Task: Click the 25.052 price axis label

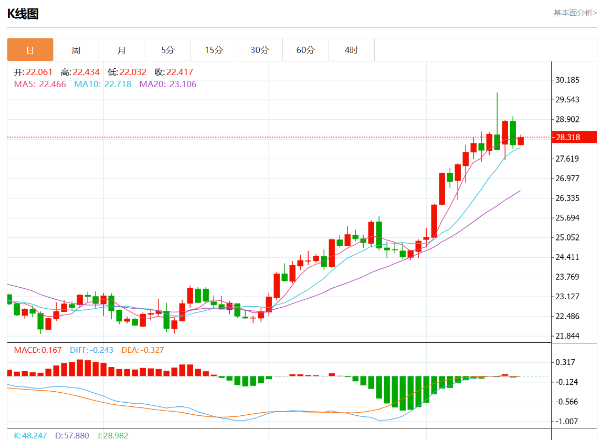Action: tap(567, 237)
